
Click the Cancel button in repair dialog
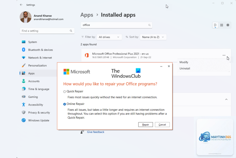pyautogui.click(x=162, y=124)
